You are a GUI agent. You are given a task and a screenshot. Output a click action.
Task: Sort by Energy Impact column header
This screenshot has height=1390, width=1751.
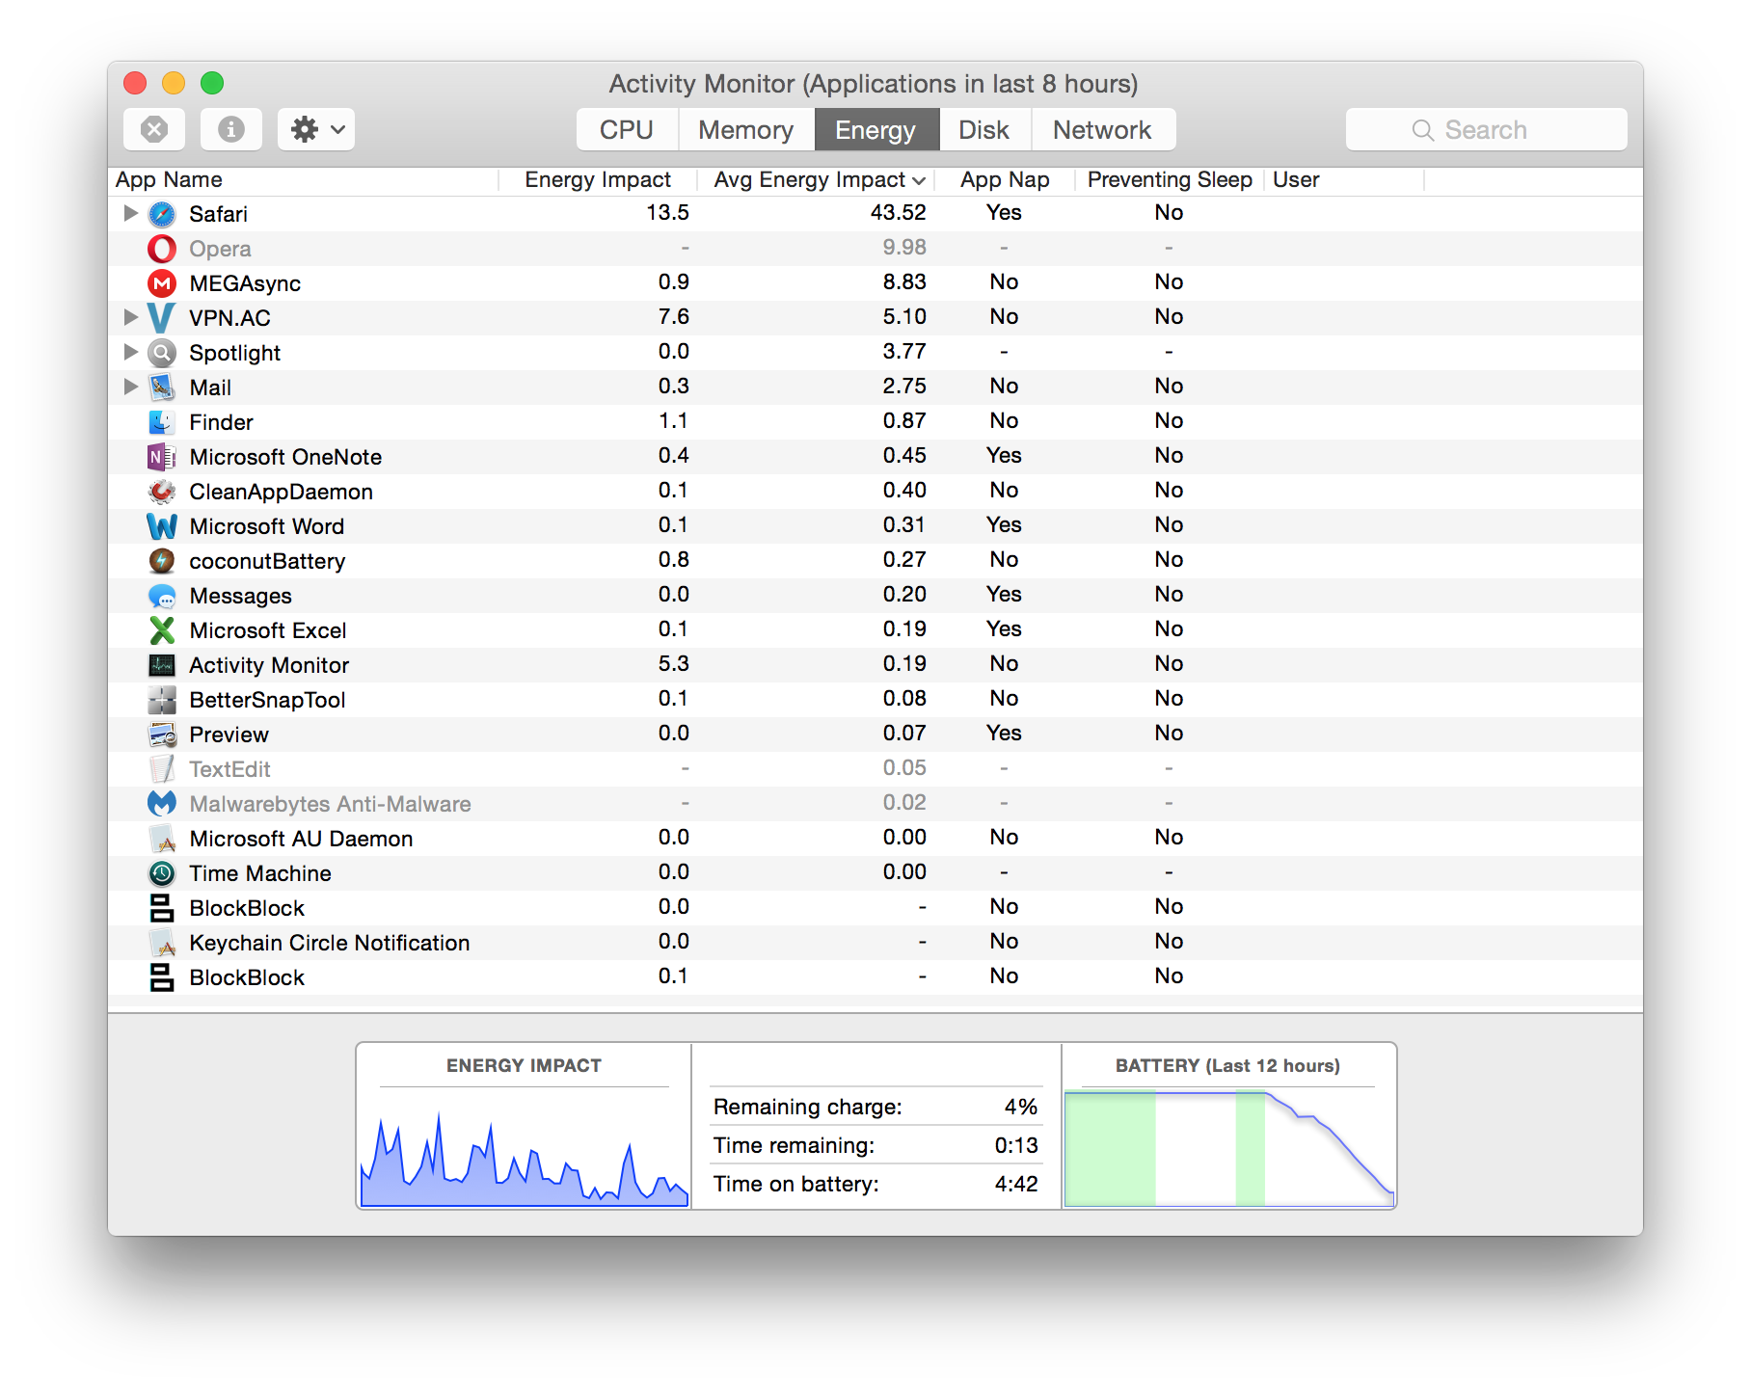tap(598, 180)
